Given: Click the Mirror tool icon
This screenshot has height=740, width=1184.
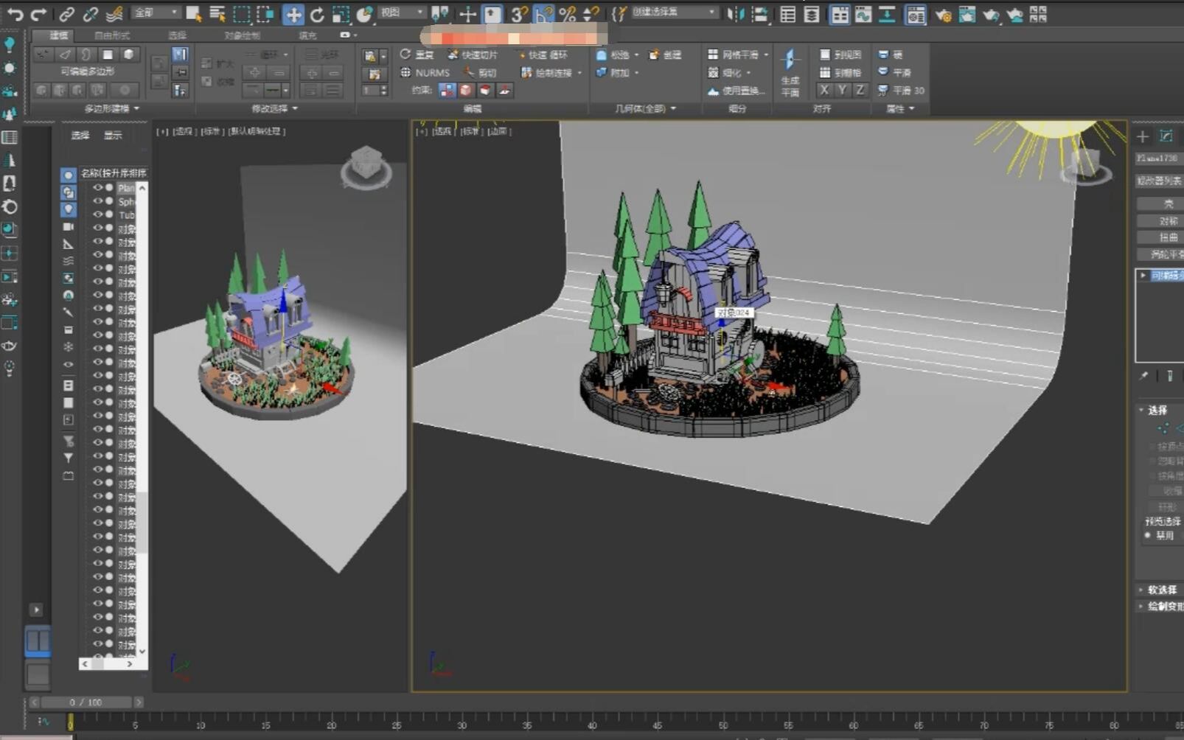Looking at the screenshot, I should coord(736,14).
